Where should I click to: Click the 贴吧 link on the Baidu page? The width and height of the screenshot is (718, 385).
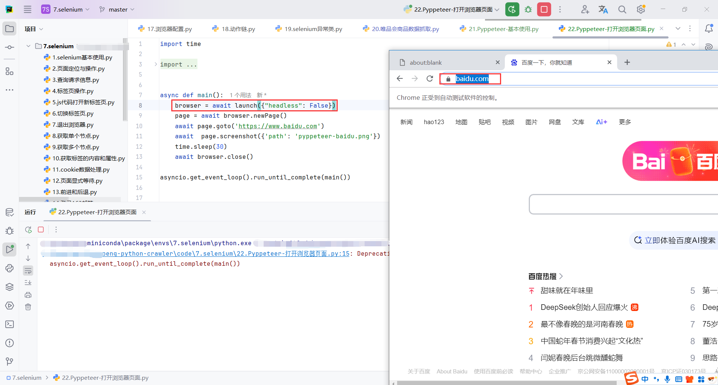point(485,122)
